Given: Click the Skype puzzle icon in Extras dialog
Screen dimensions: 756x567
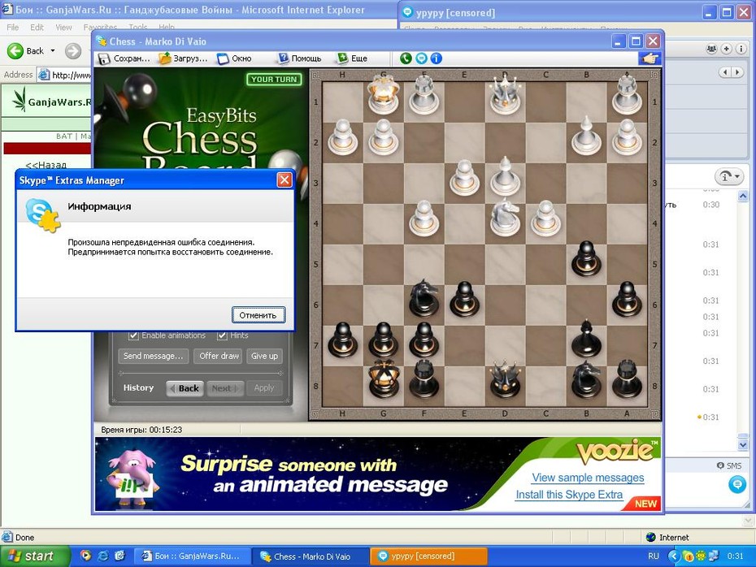Looking at the screenshot, I should pos(42,214).
